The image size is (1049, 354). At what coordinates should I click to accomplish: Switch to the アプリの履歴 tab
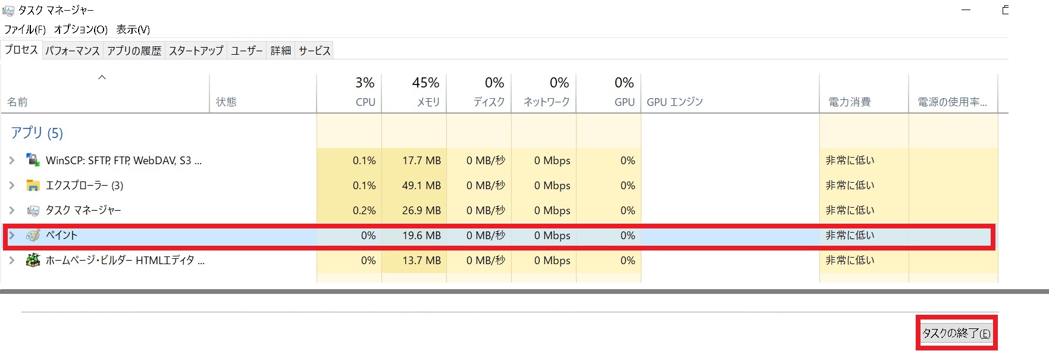134,51
